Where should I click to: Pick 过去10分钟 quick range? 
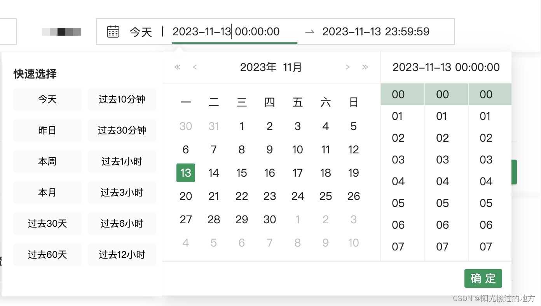point(122,99)
